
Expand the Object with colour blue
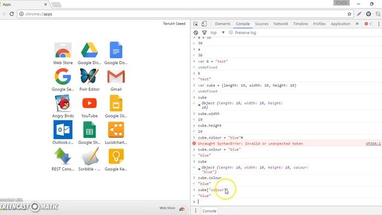click(199, 168)
